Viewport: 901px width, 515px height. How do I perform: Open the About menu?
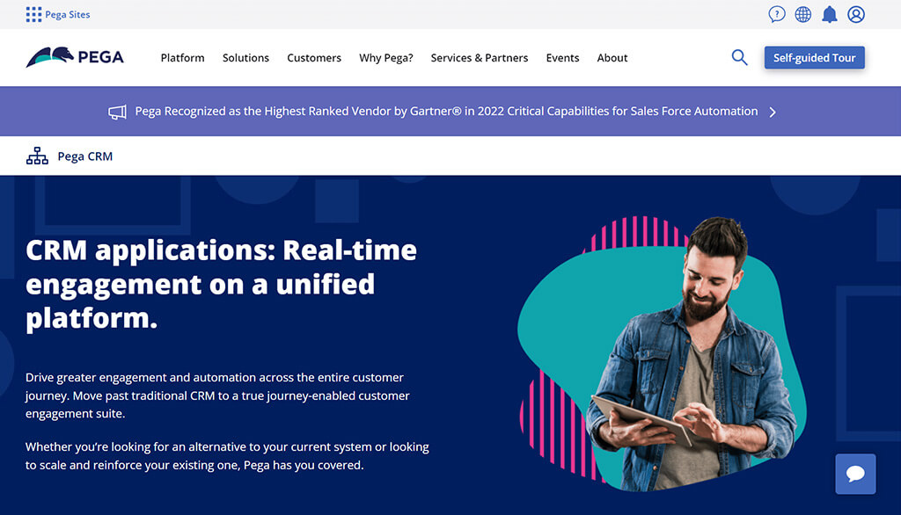[x=612, y=58]
